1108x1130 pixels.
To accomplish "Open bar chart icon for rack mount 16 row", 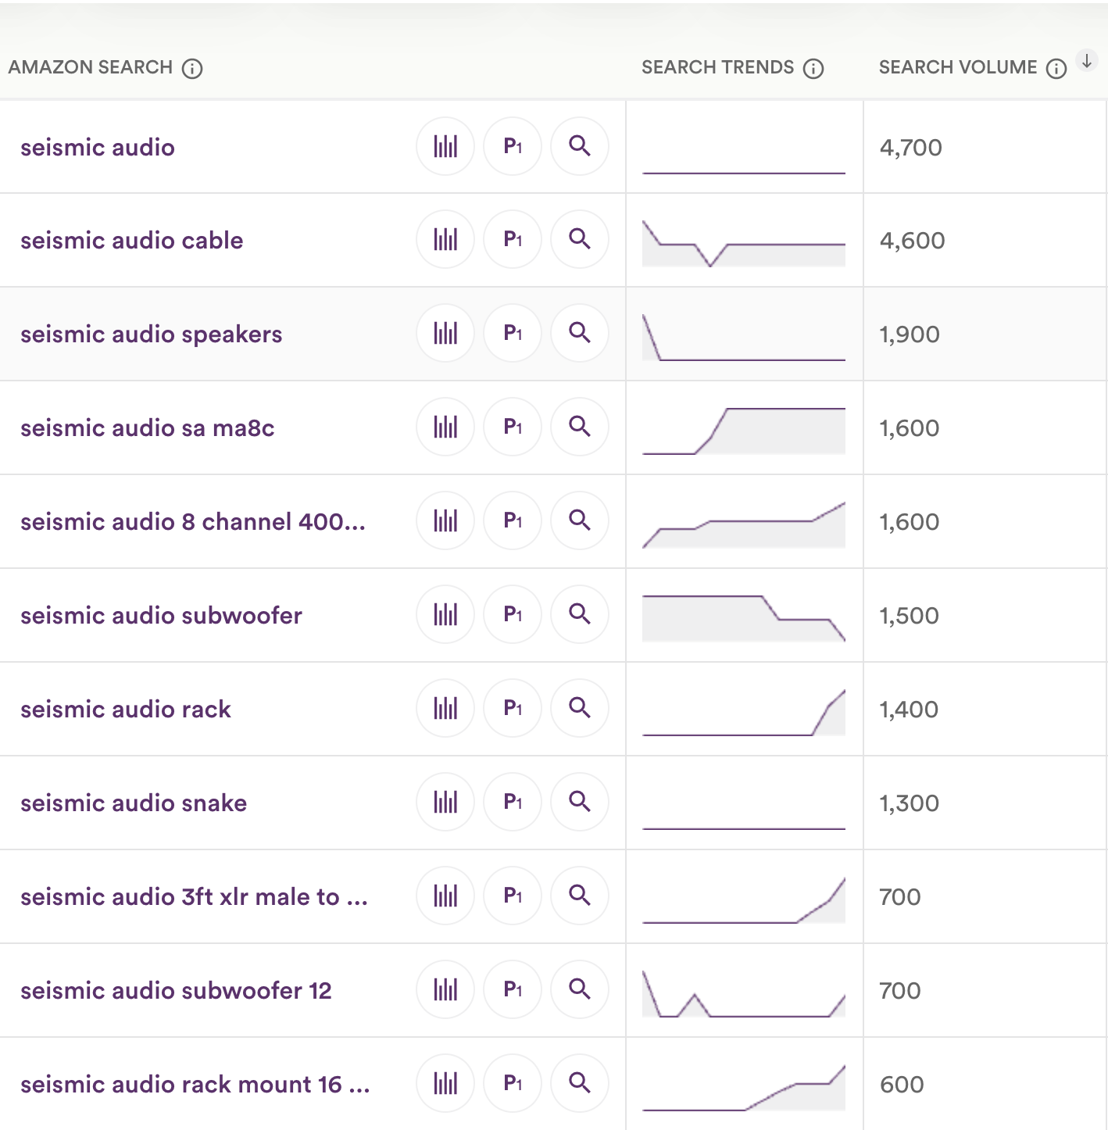I will point(445,1083).
